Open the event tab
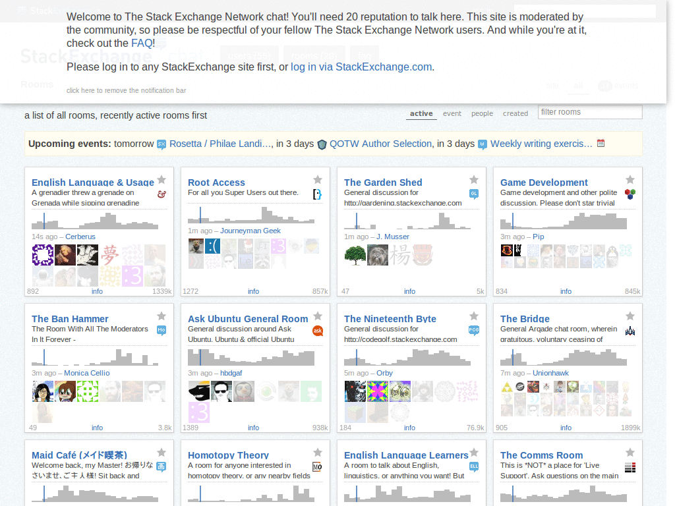 tap(452, 113)
